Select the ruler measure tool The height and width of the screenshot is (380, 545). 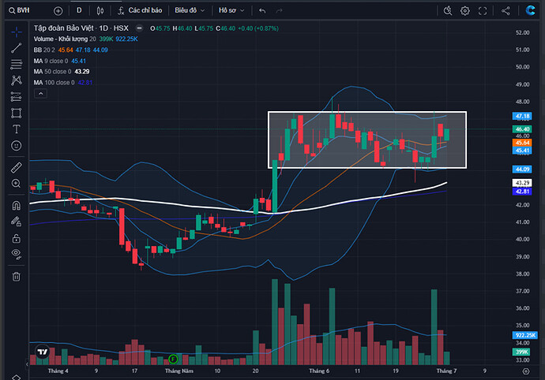tap(17, 168)
